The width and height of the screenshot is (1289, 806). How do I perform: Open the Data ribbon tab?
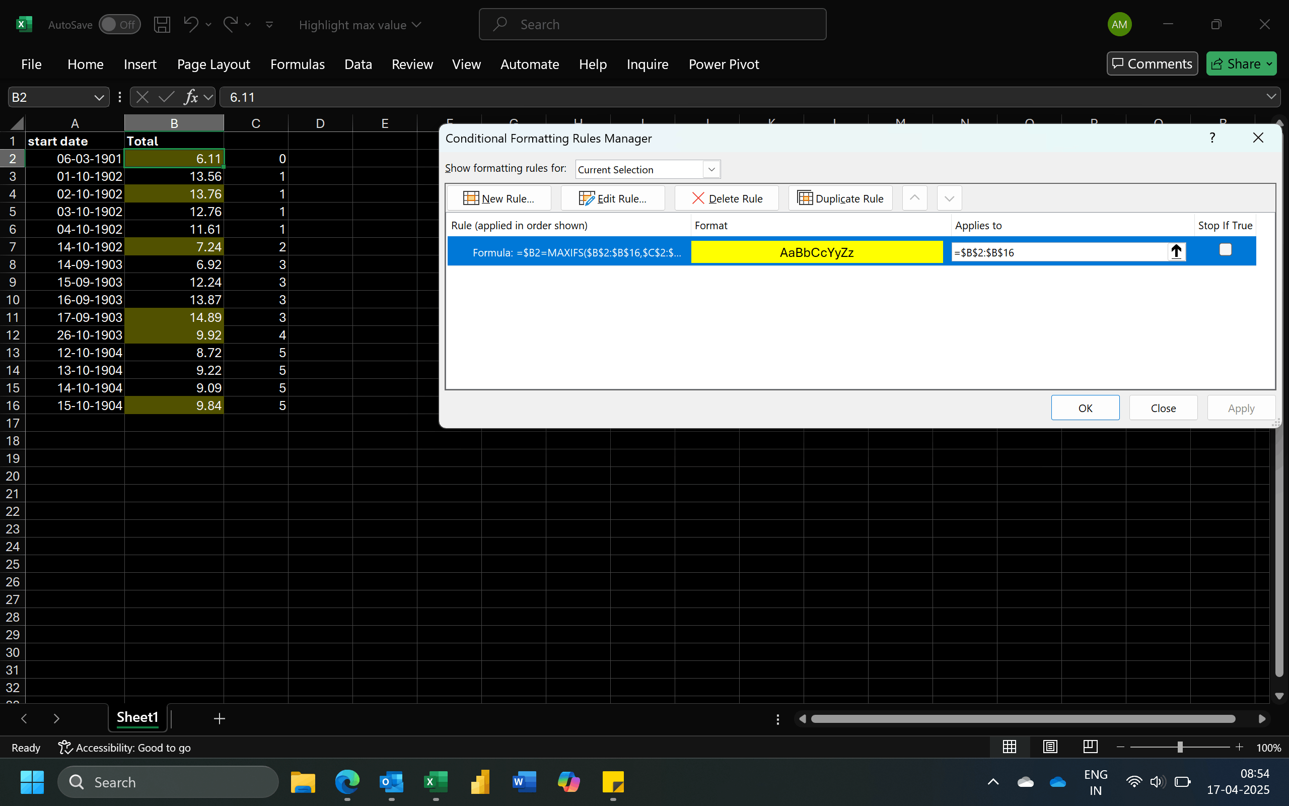[x=358, y=64]
